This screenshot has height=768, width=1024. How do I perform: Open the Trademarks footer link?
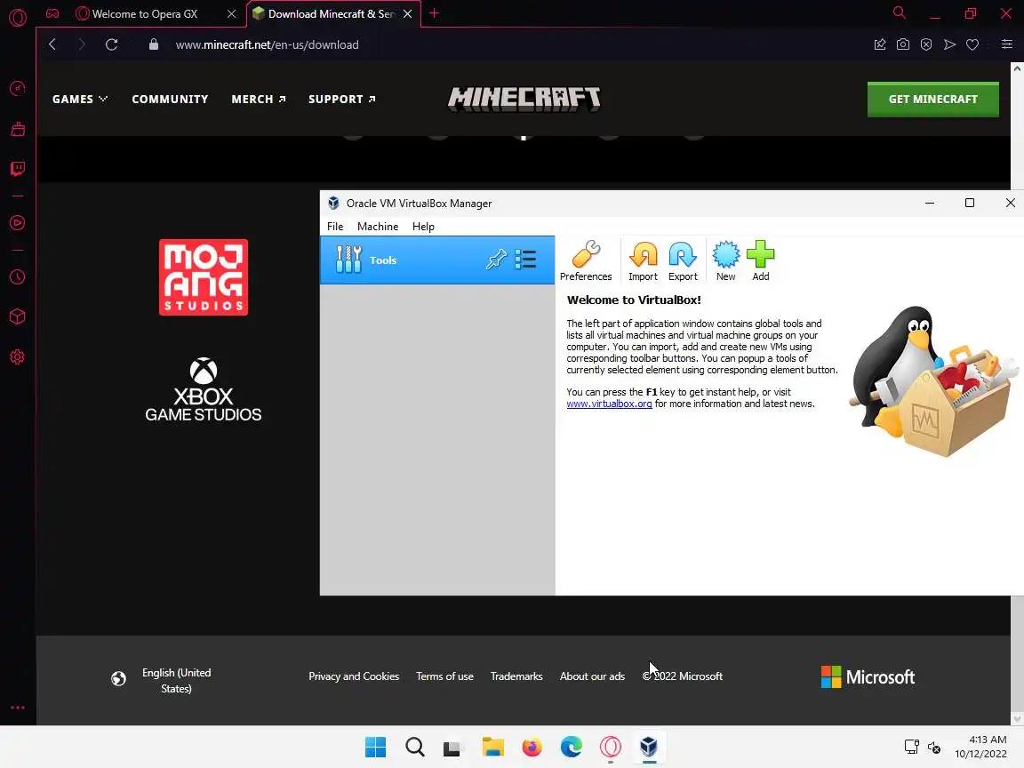(516, 676)
